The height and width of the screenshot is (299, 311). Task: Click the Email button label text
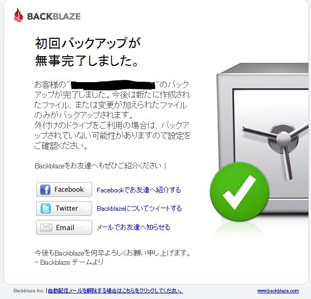tap(65, 228)
